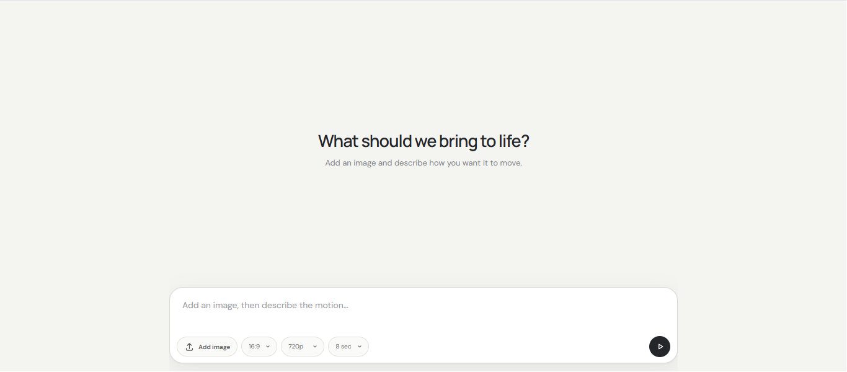Click the upload arrow icon beside Add image
847x372 pixels.
pyautogui.click(x=190, y=347)
